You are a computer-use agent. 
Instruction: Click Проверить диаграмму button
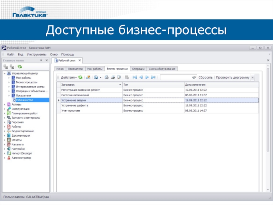pos(232,77)
